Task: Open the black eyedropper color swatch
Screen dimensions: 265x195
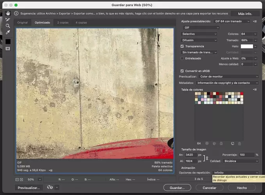Action: point(8,41)
